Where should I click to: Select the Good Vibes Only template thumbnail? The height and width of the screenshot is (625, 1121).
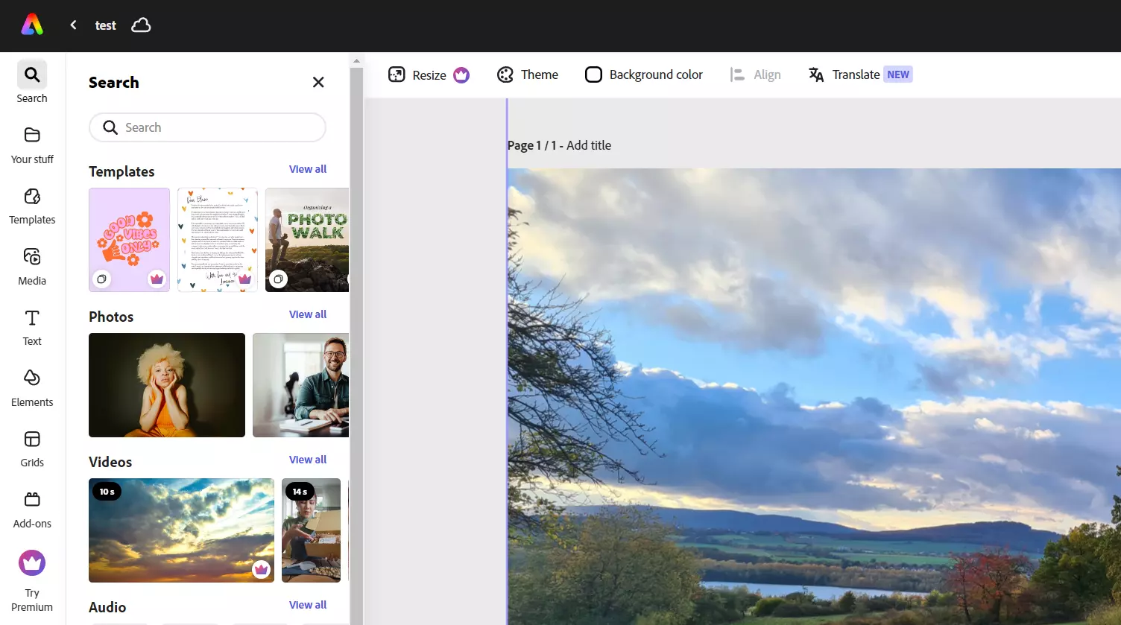[129, 239]
